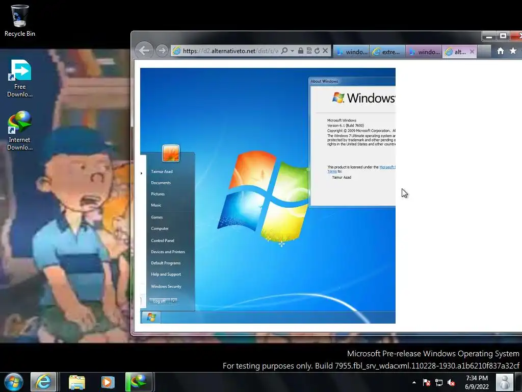Viewport: 522px width, 392px height.
Task: Open Windows Explorer from the taskbar
Action: (77, 382)
